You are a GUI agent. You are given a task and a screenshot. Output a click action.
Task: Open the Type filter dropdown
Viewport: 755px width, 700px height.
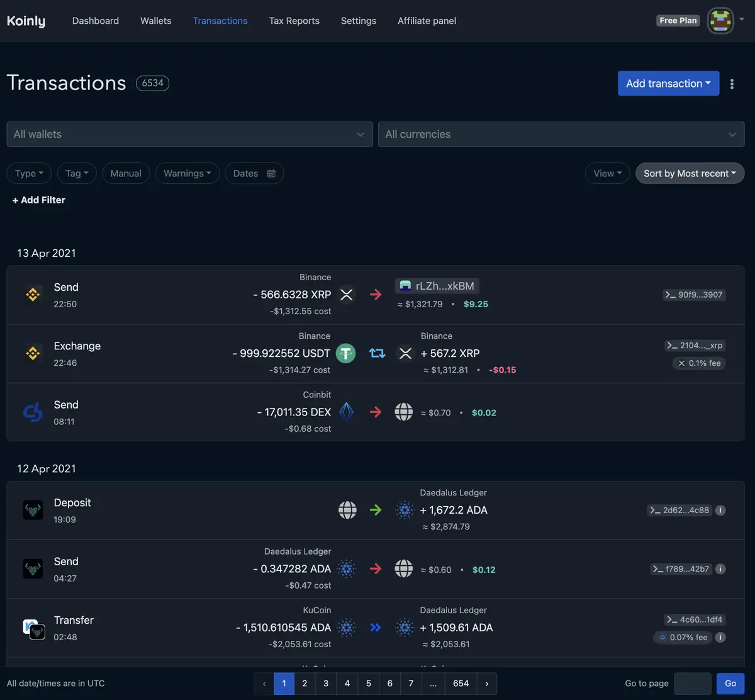point(29,174)
